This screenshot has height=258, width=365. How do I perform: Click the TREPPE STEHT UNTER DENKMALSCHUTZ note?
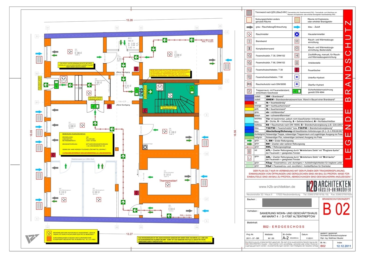[x=169, y=107]
